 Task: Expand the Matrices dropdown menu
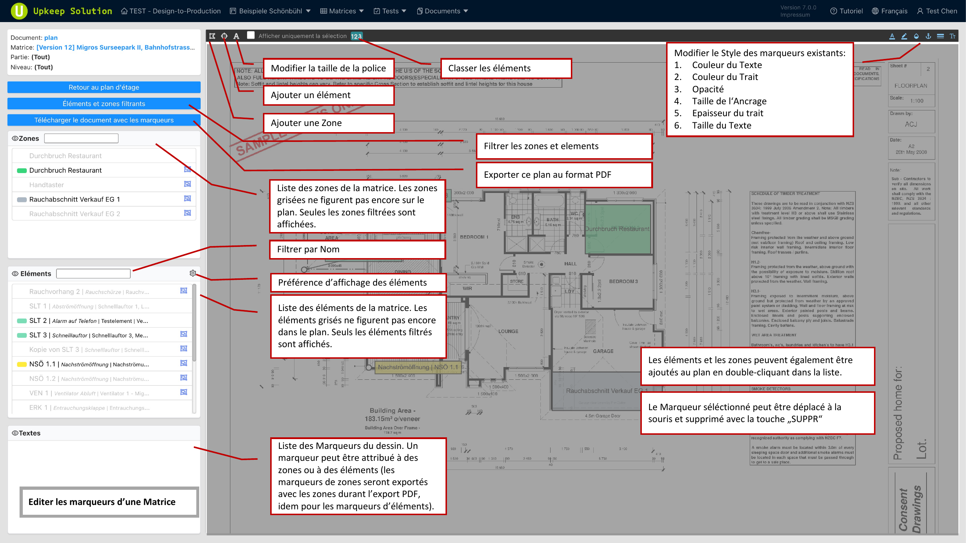(x=342, y=11)
